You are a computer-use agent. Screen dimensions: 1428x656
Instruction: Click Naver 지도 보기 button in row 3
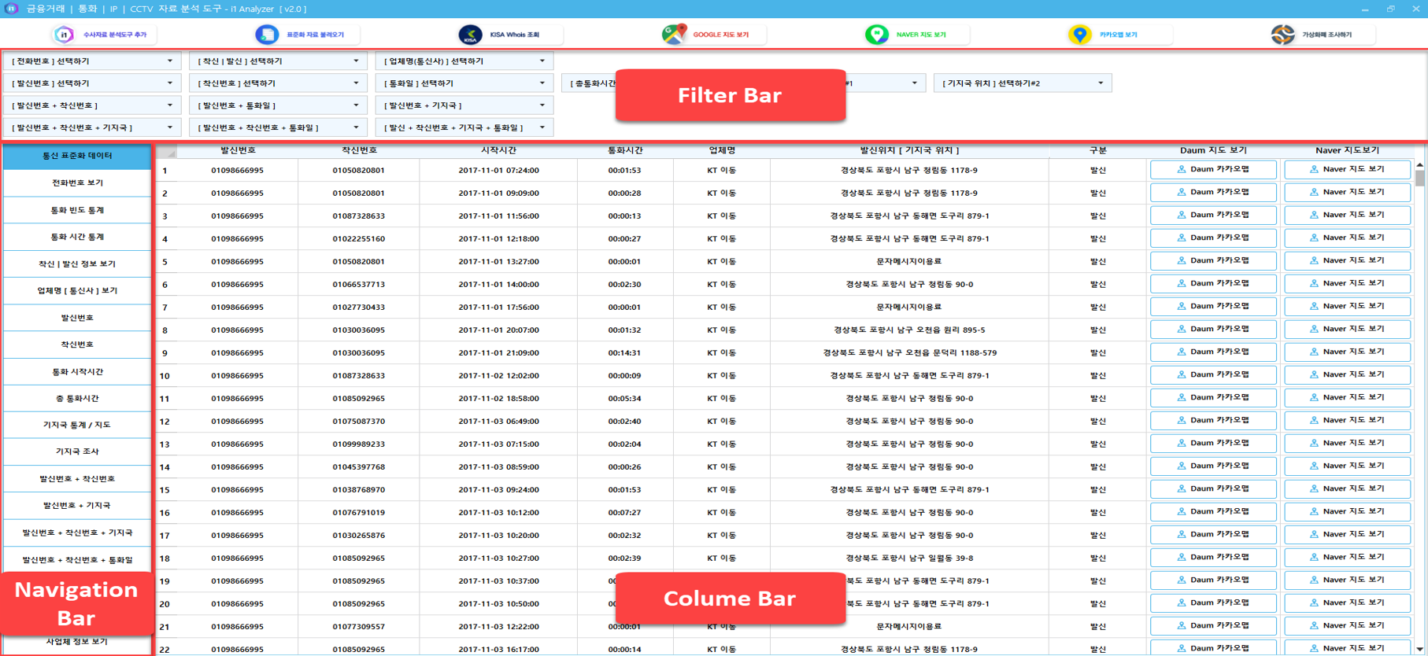(1346, 215)
